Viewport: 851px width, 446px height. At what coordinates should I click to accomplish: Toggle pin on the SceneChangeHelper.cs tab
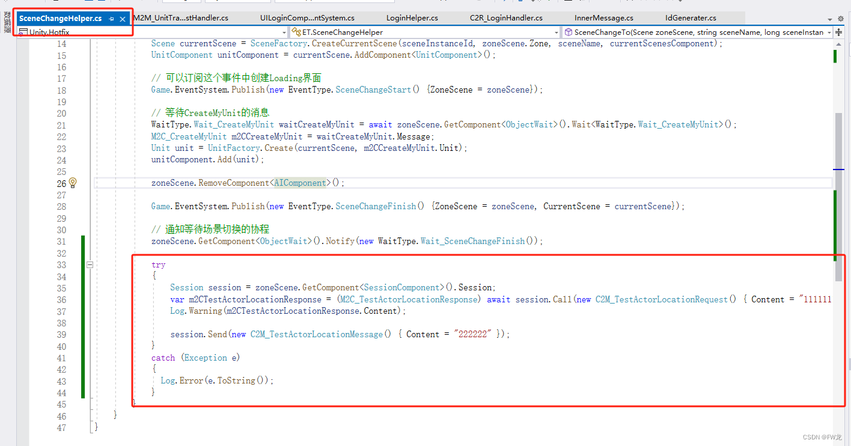(112, 19)
